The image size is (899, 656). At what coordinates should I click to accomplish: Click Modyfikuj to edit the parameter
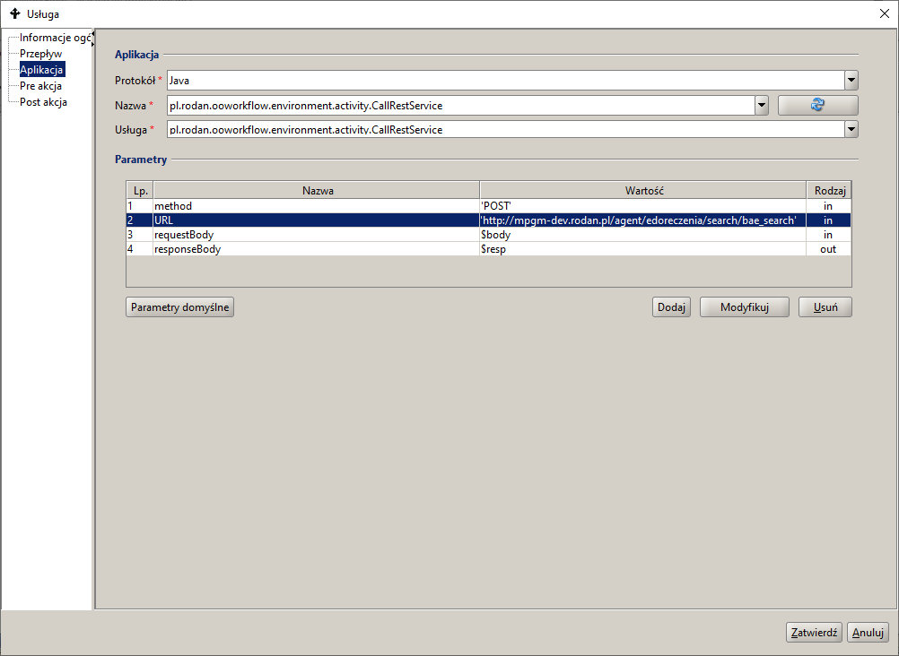click(x=745, y=307)
